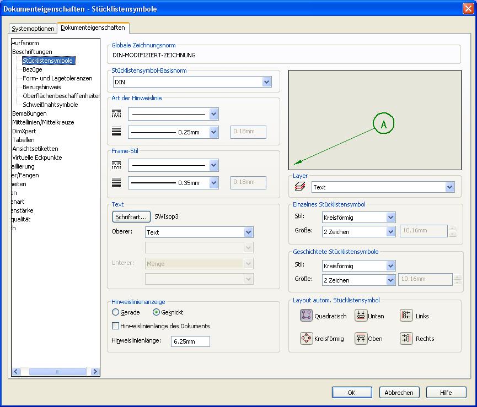
Task: Click the tree scrollbar left arrow
Action: pyautogui.click(x=16, y=371)
